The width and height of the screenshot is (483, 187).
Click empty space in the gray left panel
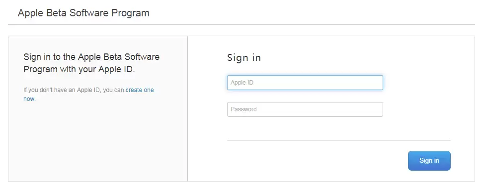98,141
